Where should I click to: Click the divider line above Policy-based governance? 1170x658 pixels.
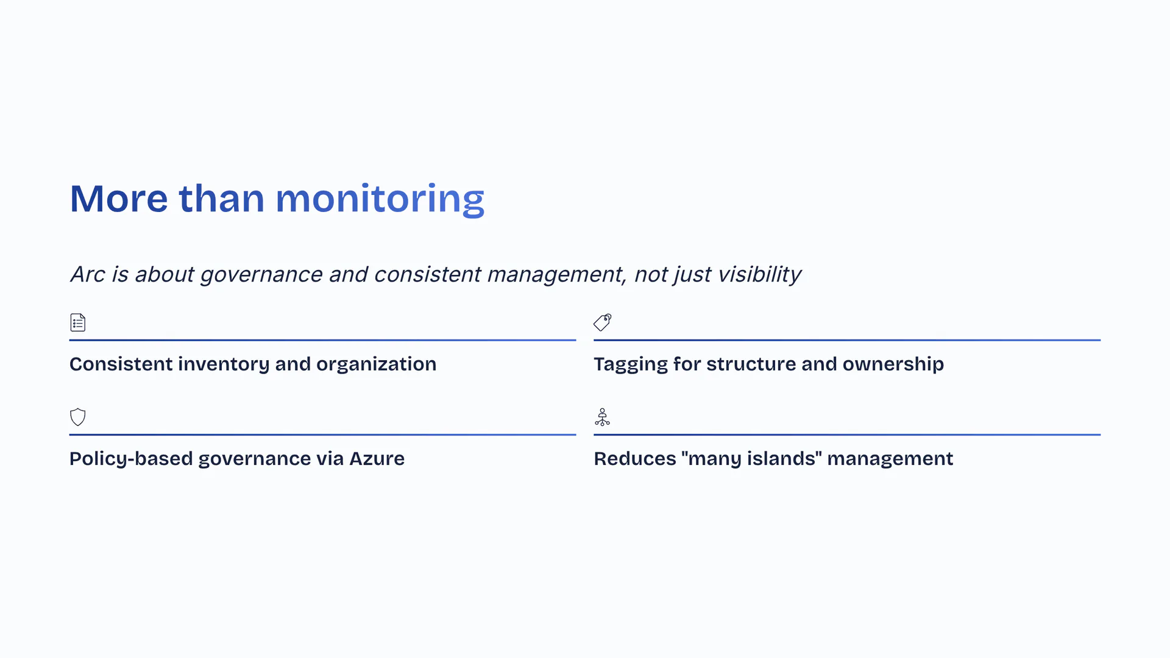coord(322,434)
